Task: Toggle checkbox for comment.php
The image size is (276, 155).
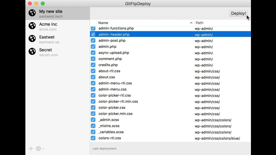Action: tap(93, 59)
